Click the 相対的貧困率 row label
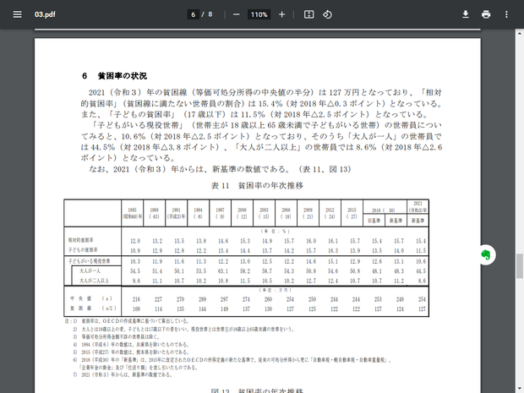The image size is (524, 393). point(81,240)
